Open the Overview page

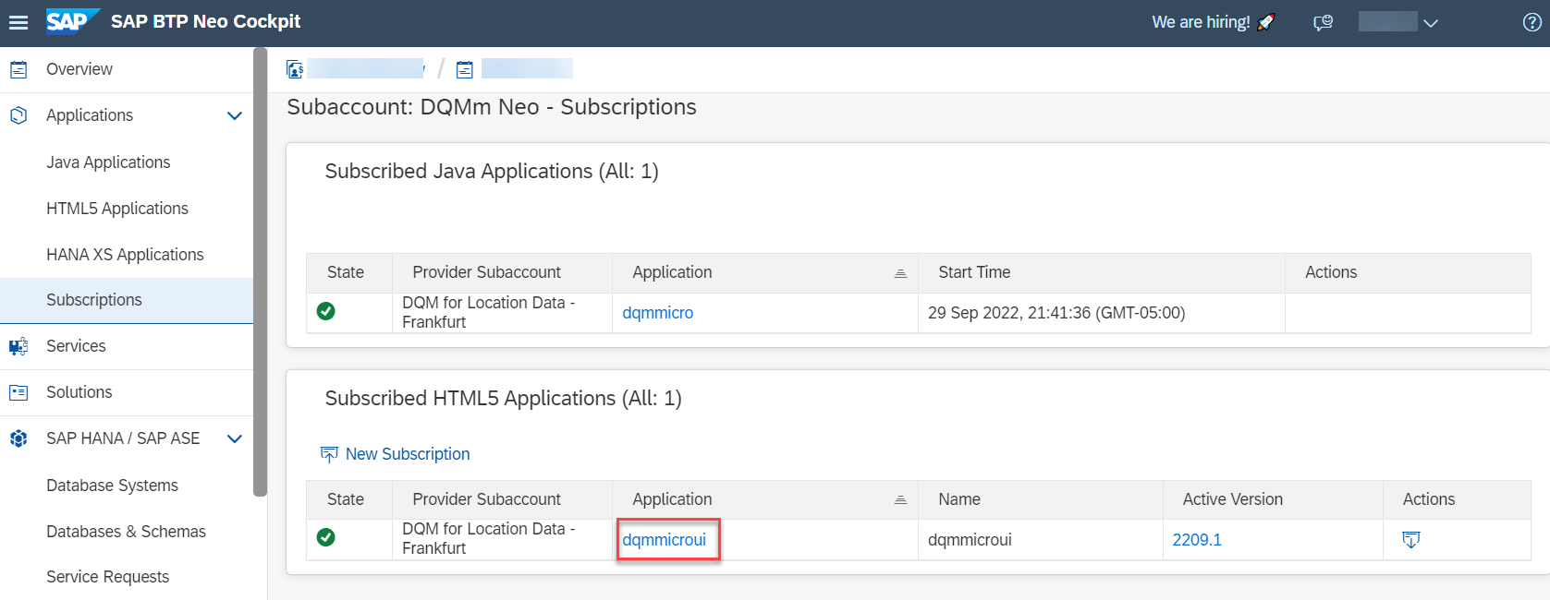coord(79,69)
